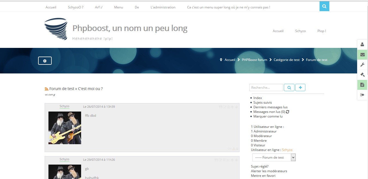Click Alerter les modérateurs link
This screenshot has height=179, width=368.
(269, 171)
